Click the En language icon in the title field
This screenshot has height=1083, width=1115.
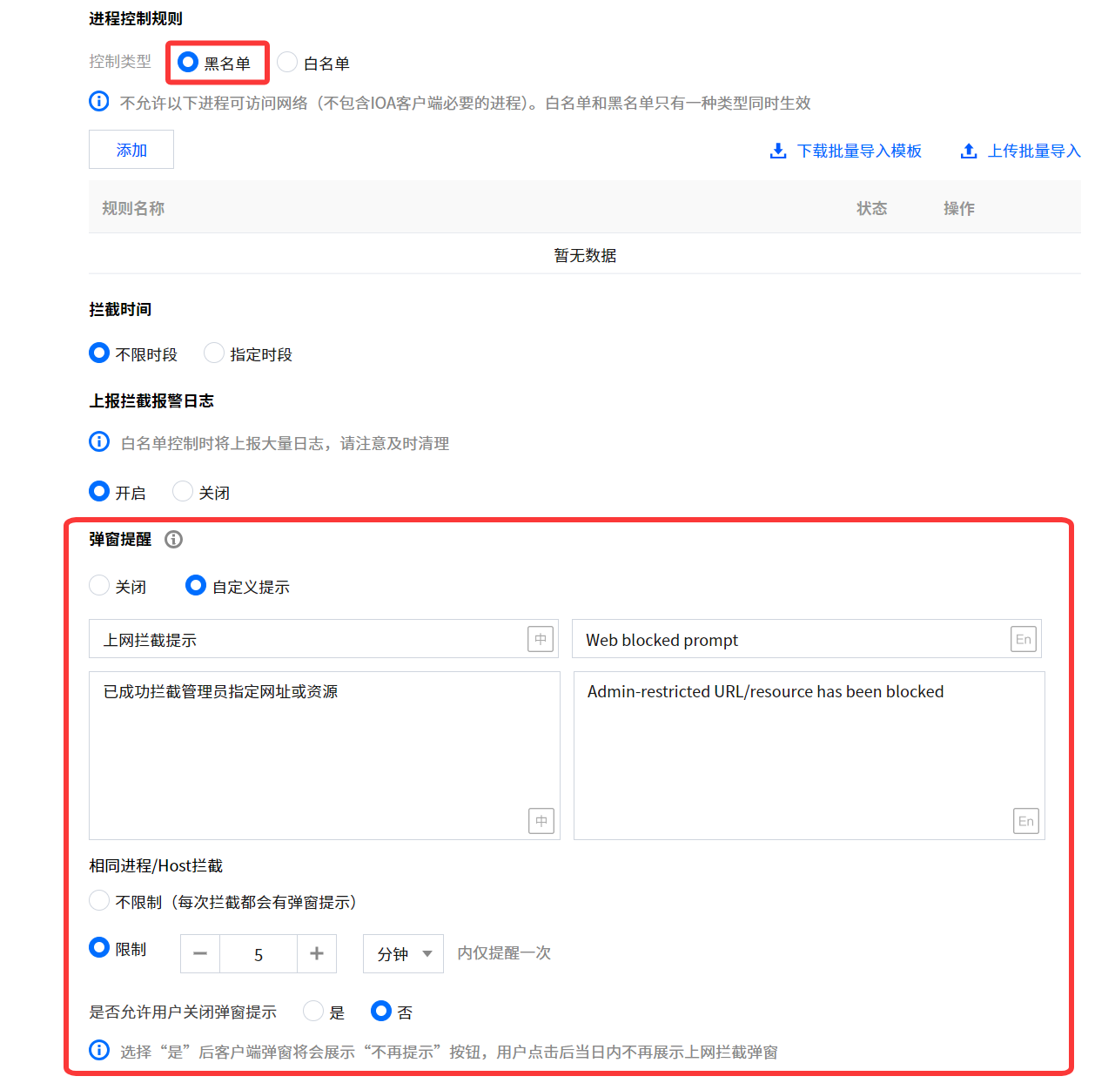coord(1024,639)
